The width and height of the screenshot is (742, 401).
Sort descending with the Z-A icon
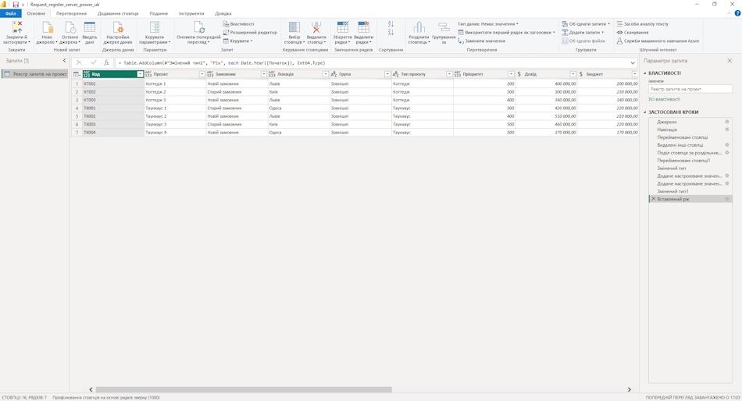click(391, 32)
